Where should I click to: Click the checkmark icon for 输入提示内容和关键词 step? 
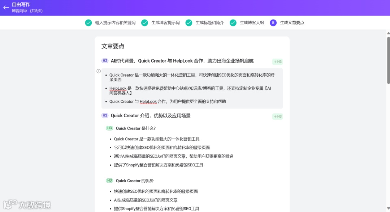tap(88, 22)
